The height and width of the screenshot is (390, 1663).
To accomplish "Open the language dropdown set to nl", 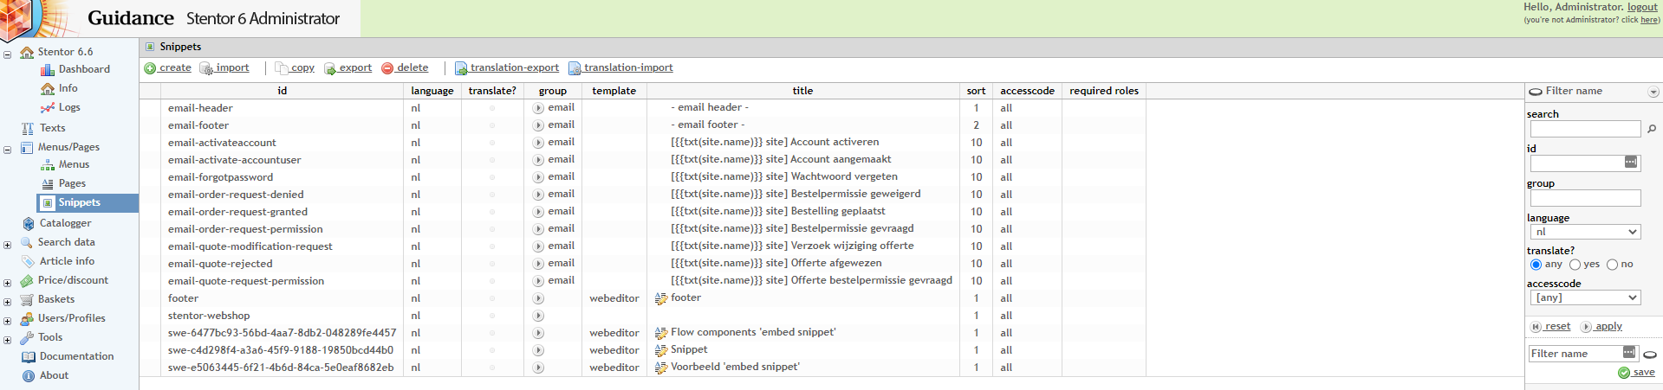I will [x=1585, y=232].
